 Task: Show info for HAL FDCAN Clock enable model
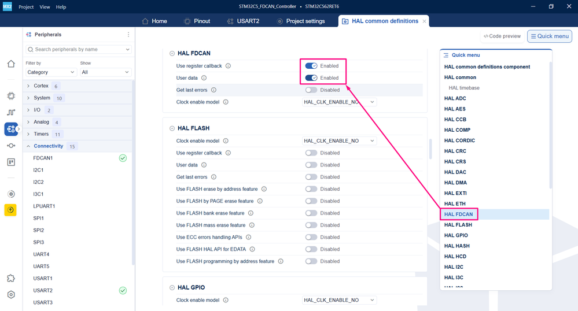click(226, 102)
